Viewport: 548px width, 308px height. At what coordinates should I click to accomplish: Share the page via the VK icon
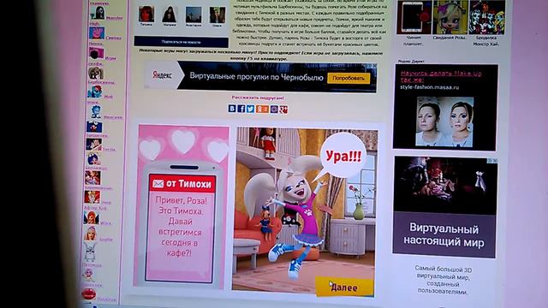pyautogui.click(x=232, y=109)
